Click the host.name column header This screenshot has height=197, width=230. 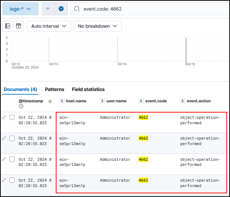[76, 101]
